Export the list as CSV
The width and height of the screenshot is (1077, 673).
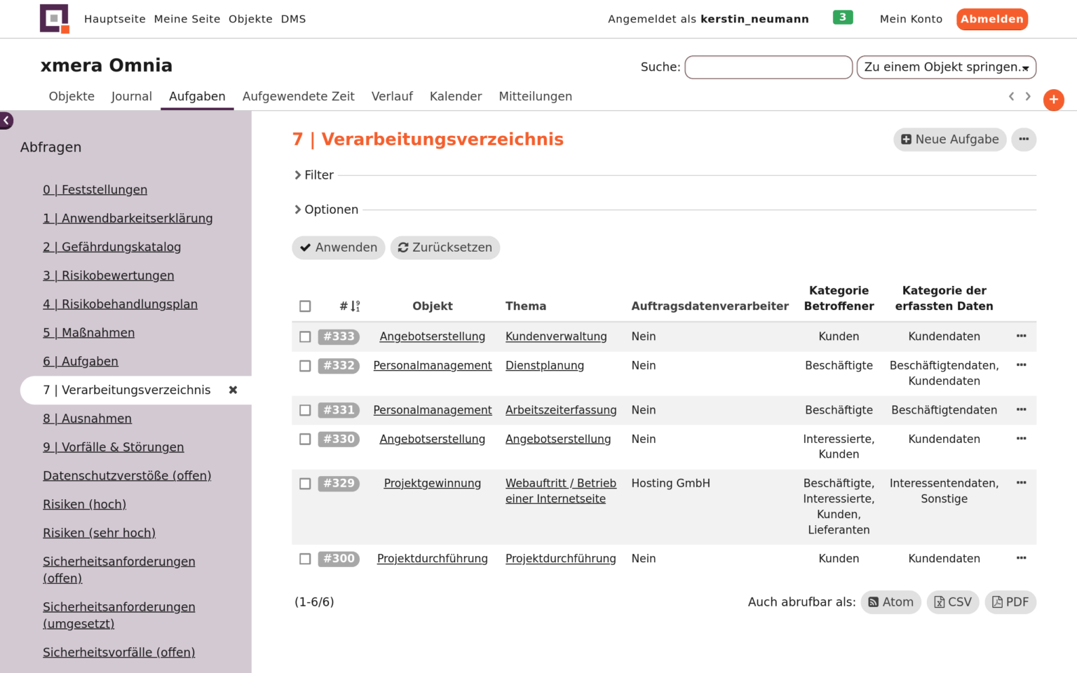952,601
